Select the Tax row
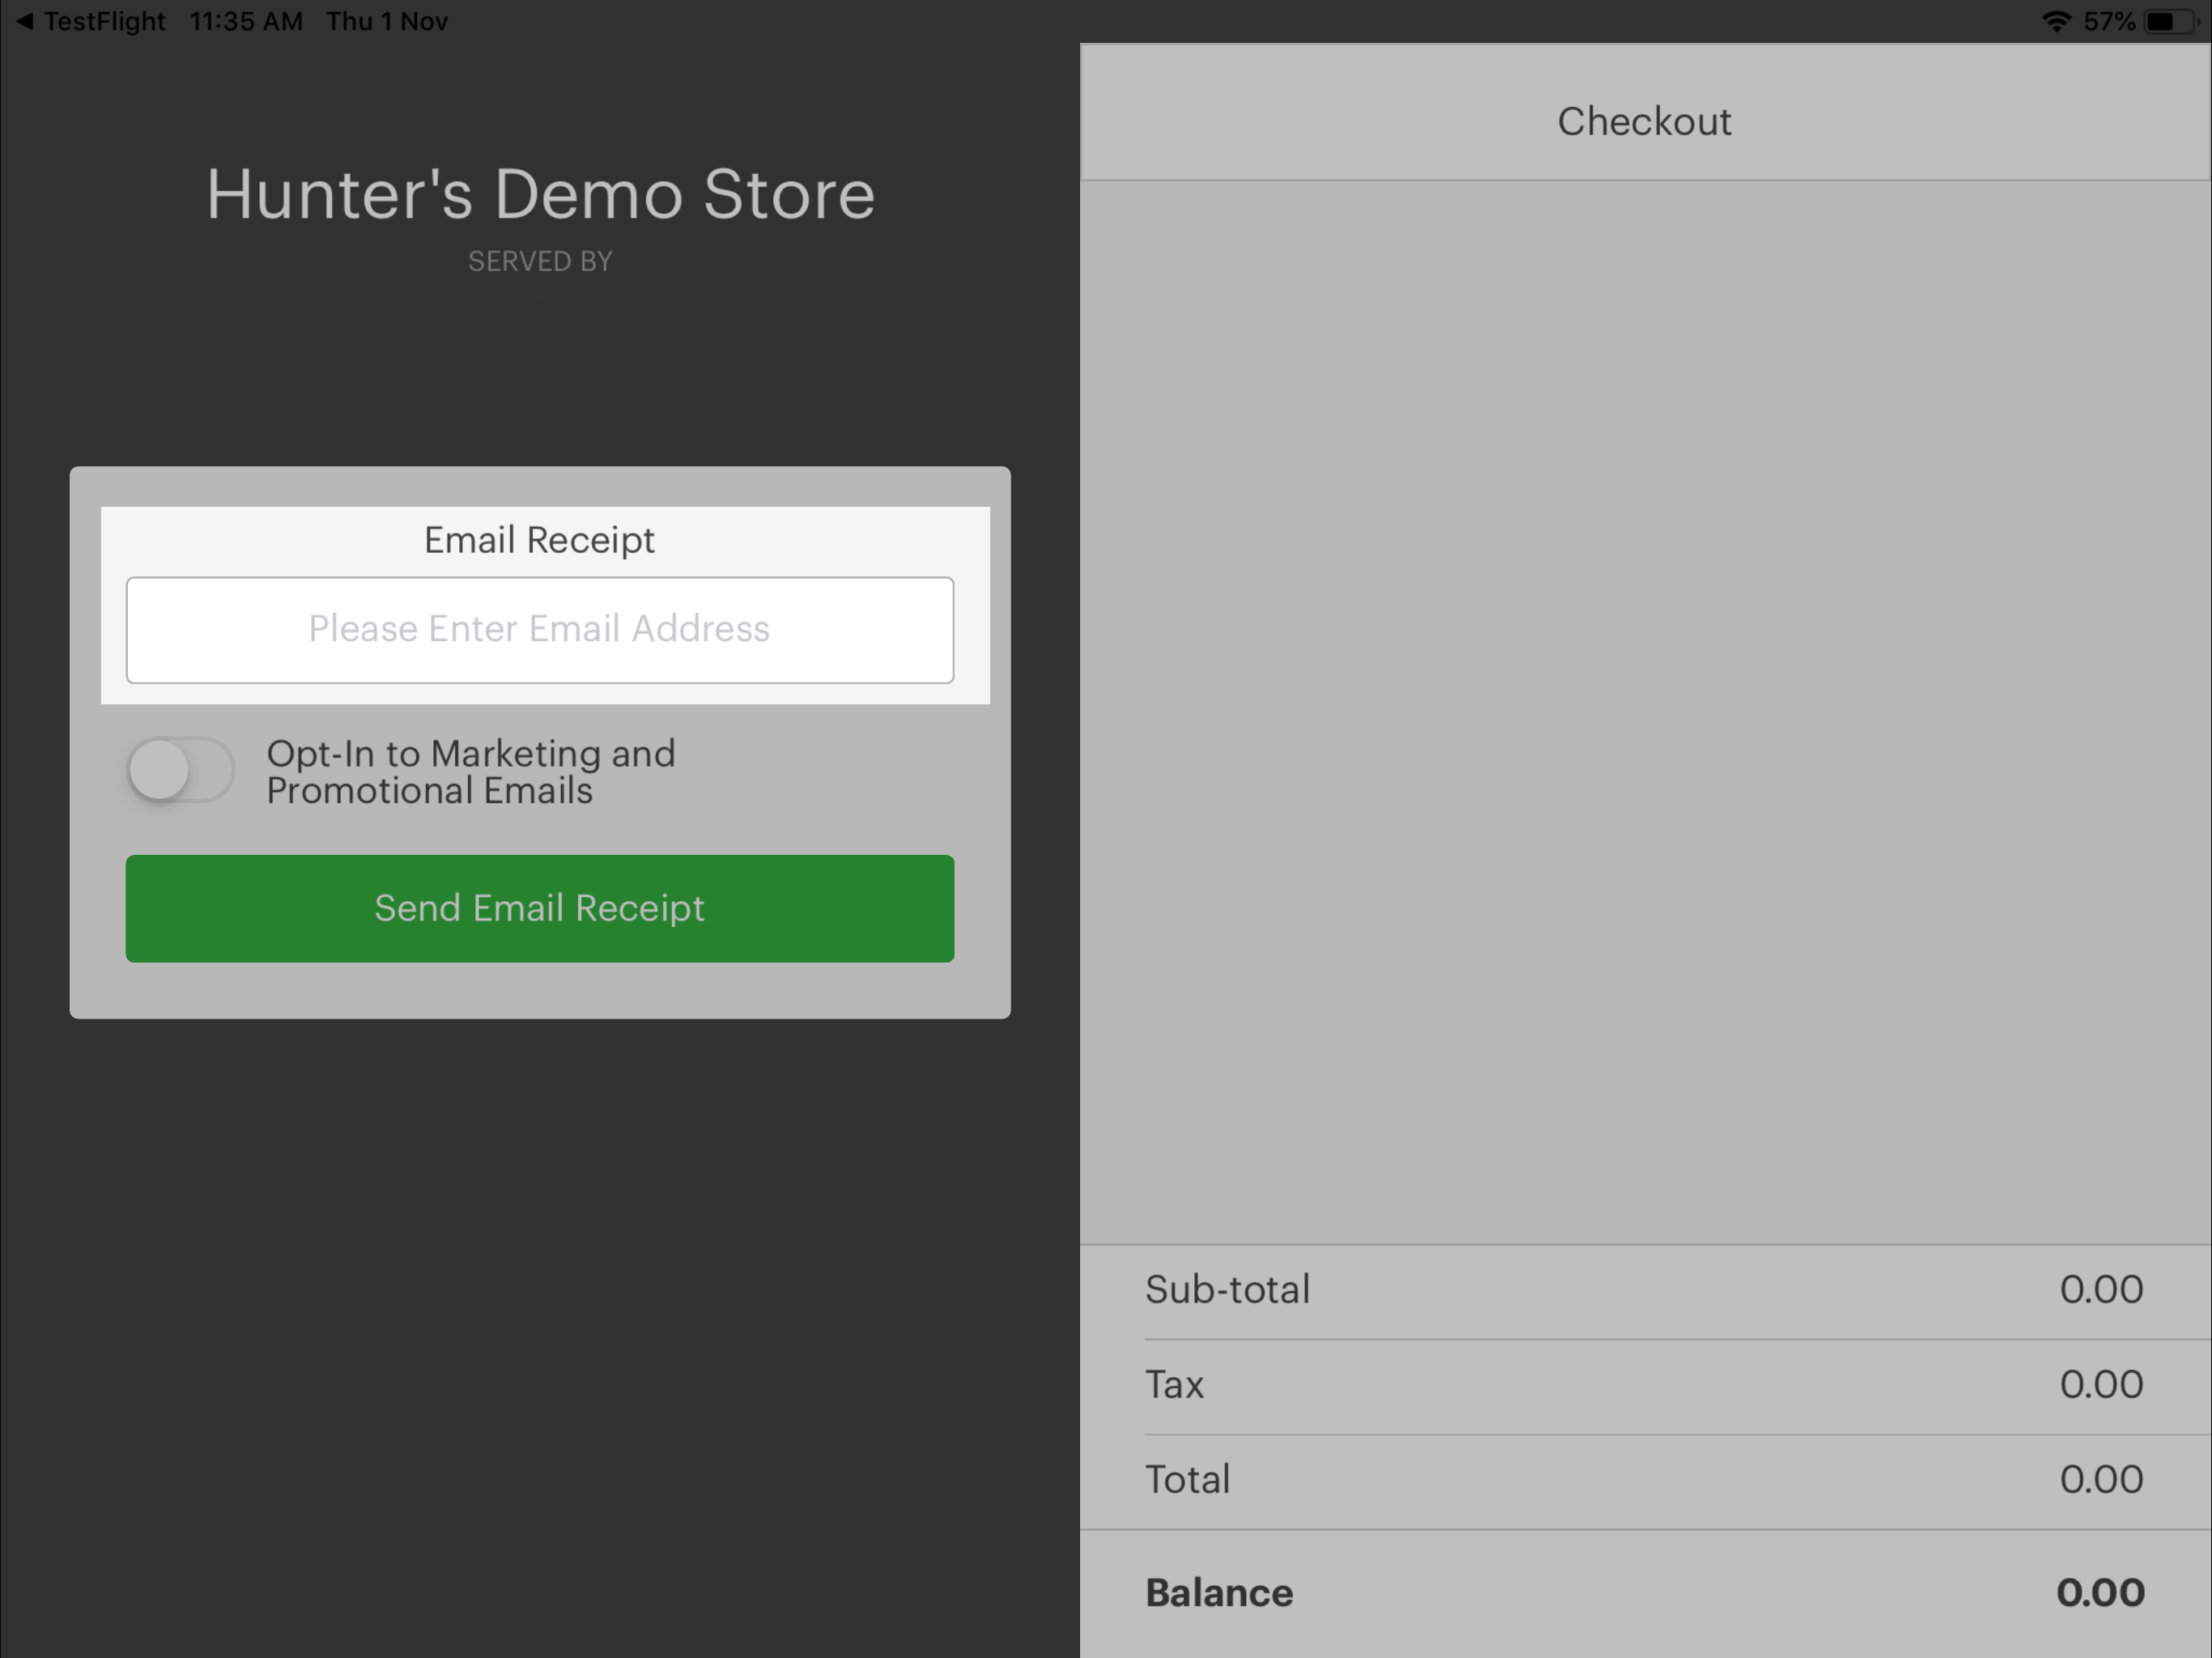 (x=1644, y=1385)
